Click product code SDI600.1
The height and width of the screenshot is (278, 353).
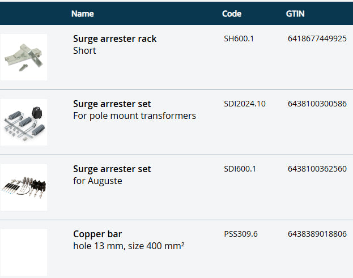240,169
